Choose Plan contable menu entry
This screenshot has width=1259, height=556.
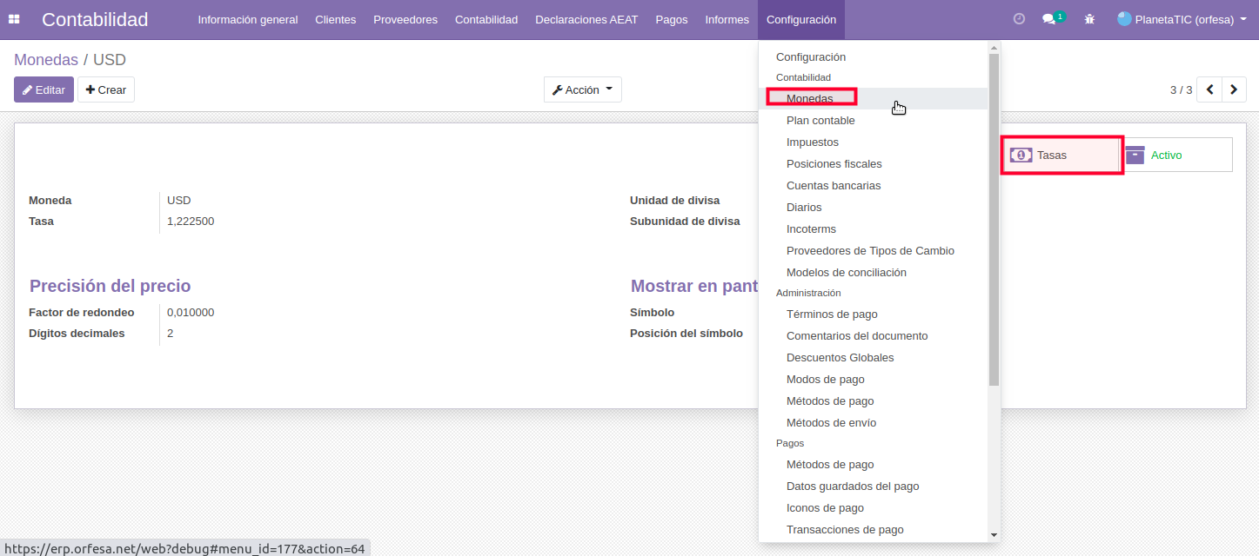coord(820,121)
